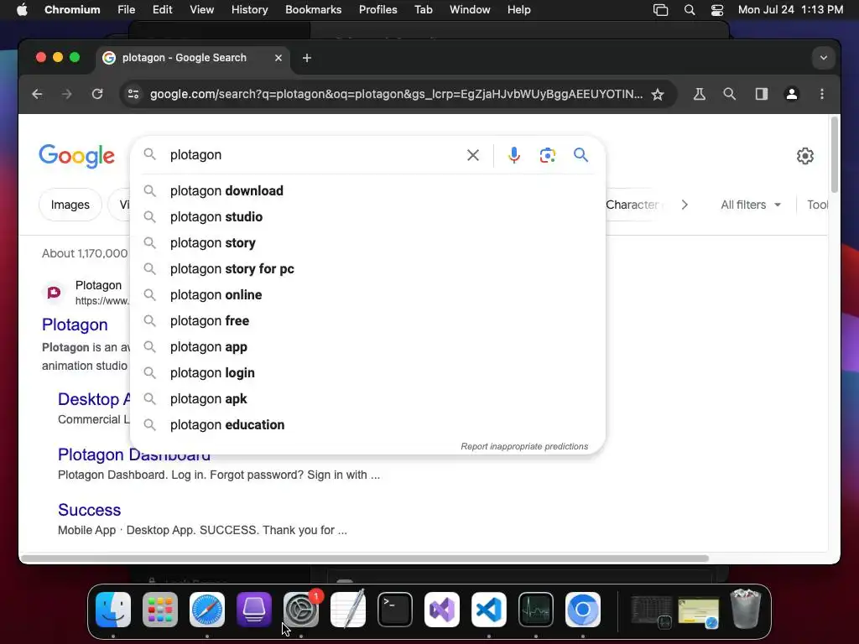Click the Chromium icon in dock
The height and width of the screenshot is (644, 859).
(583, 610)
